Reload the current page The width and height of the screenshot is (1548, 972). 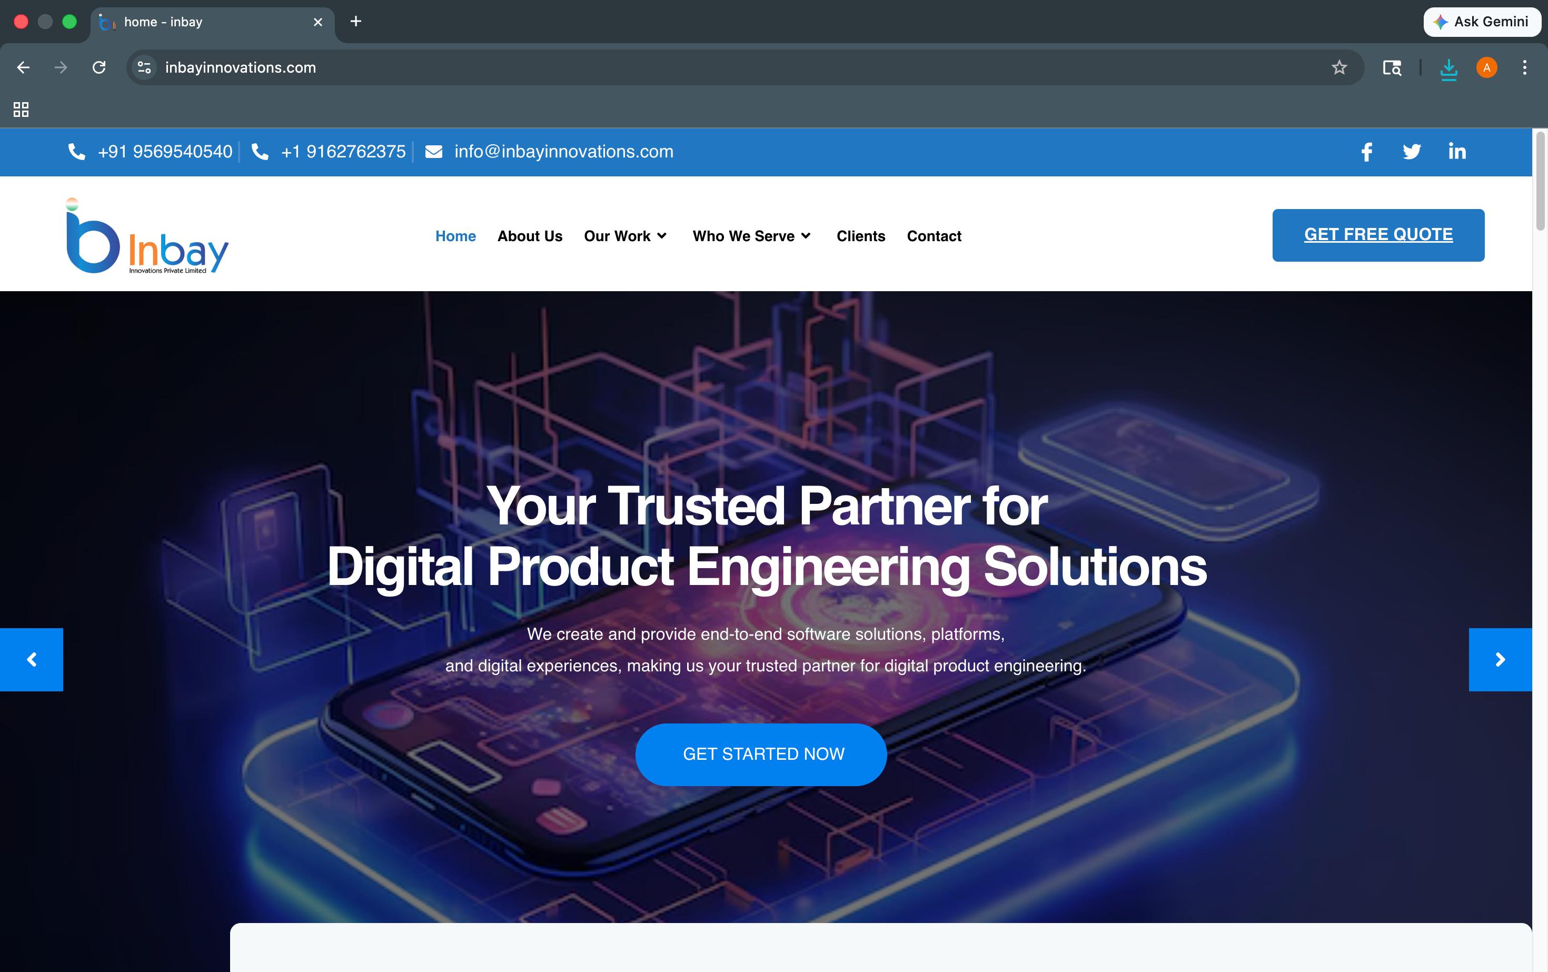pyautogui.click(x=99, y=67)
